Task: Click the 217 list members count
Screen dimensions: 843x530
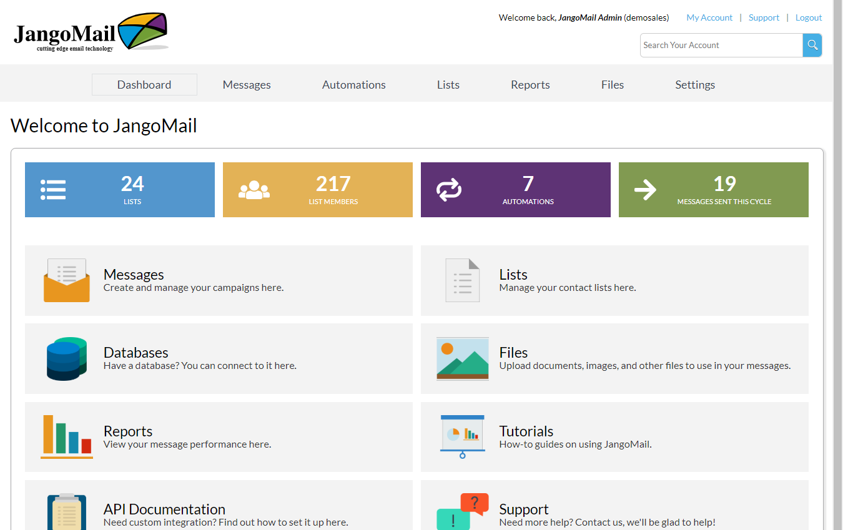Action: [x=333, y=184]
